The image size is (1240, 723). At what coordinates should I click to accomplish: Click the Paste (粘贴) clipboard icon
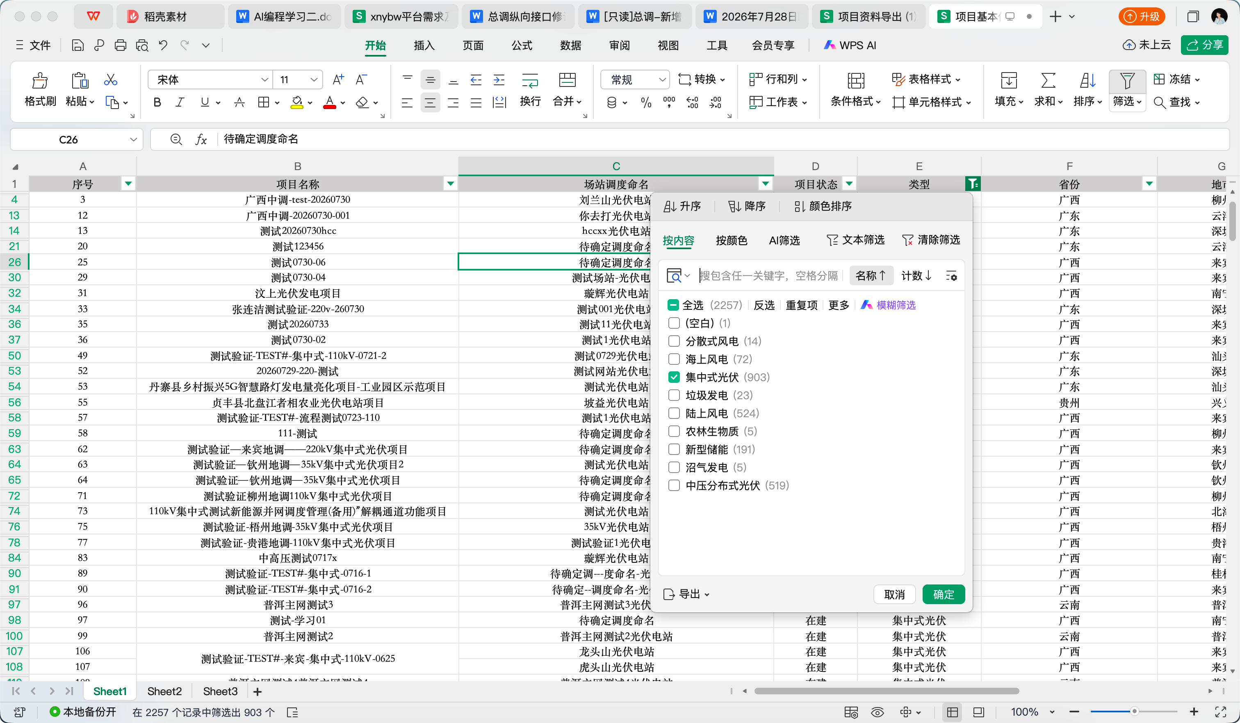tap(79, 80)
